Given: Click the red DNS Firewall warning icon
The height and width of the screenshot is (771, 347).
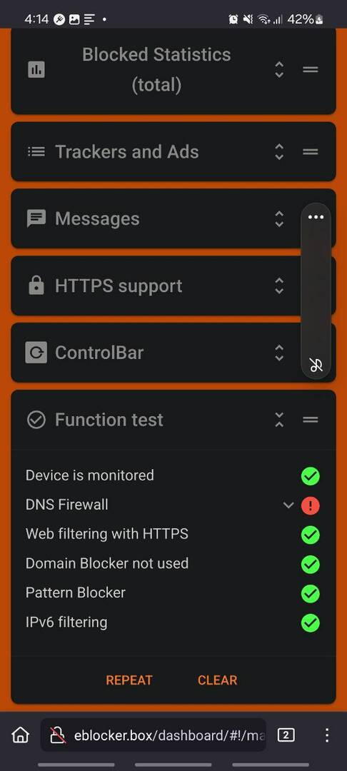Looking at the screenshot, I should 310,505.
